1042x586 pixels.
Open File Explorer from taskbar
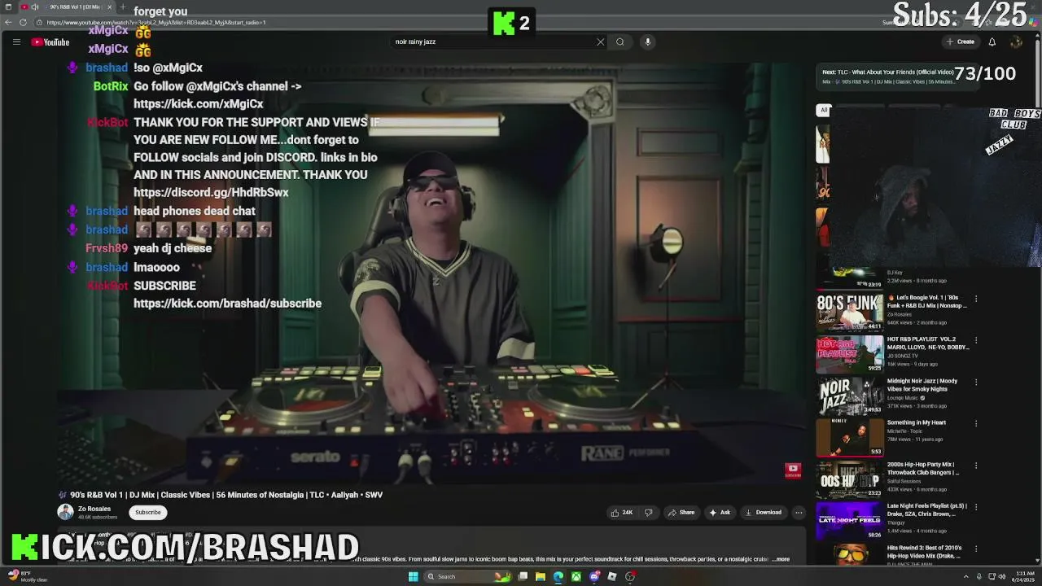pos(540,576)
